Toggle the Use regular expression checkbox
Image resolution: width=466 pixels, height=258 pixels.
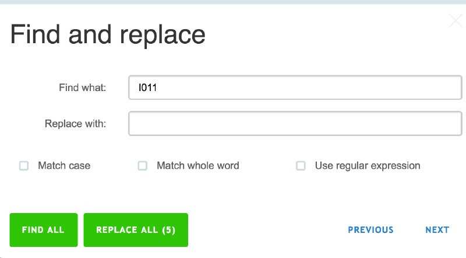pos(301,166)
